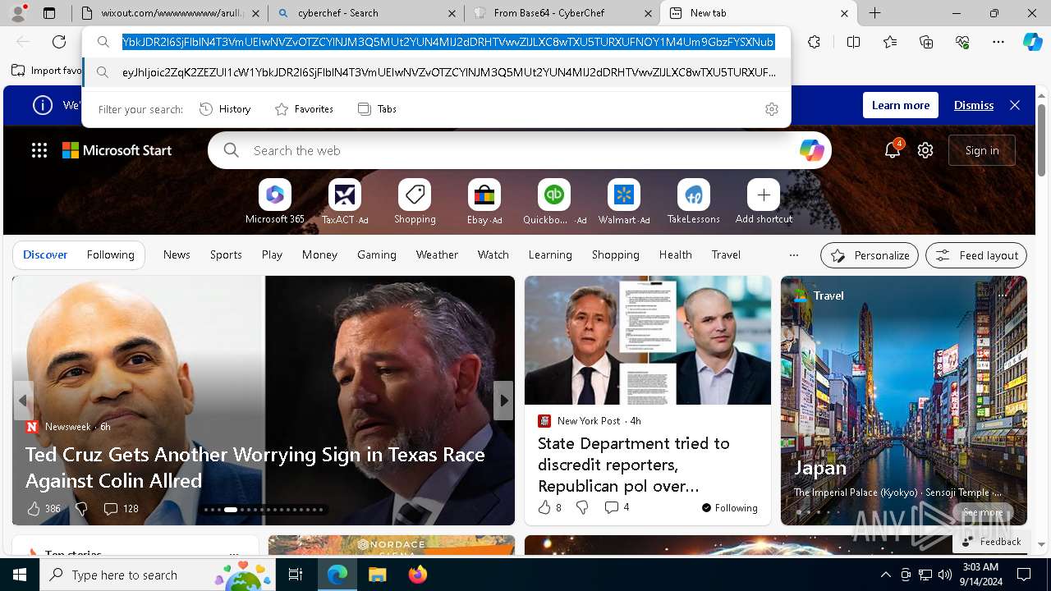Screen dimensions: 1051x591
Task: Open the State Department article headline
Action: click(x=633, y=465)
